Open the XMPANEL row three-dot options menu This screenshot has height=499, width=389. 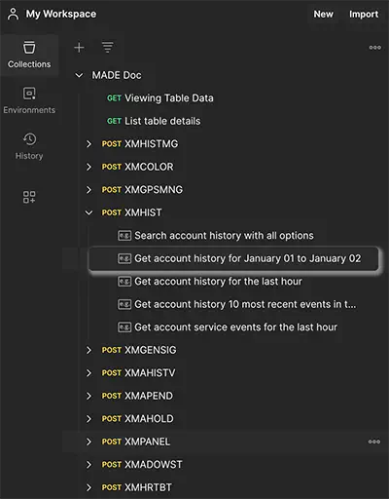(x=374, y=441)
